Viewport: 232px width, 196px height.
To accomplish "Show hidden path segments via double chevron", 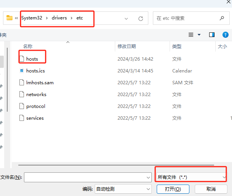I will (x=16, y=18).
